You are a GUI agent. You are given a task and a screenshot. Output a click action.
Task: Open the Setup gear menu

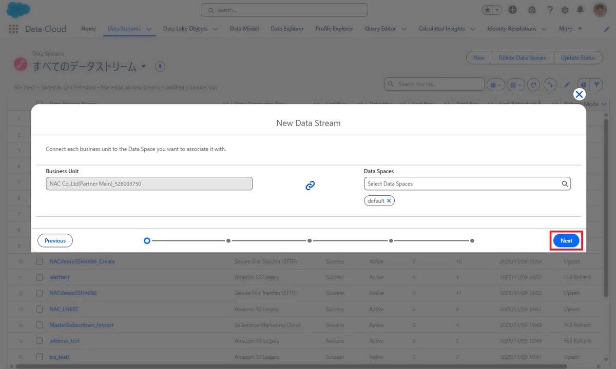click(565, 10)
